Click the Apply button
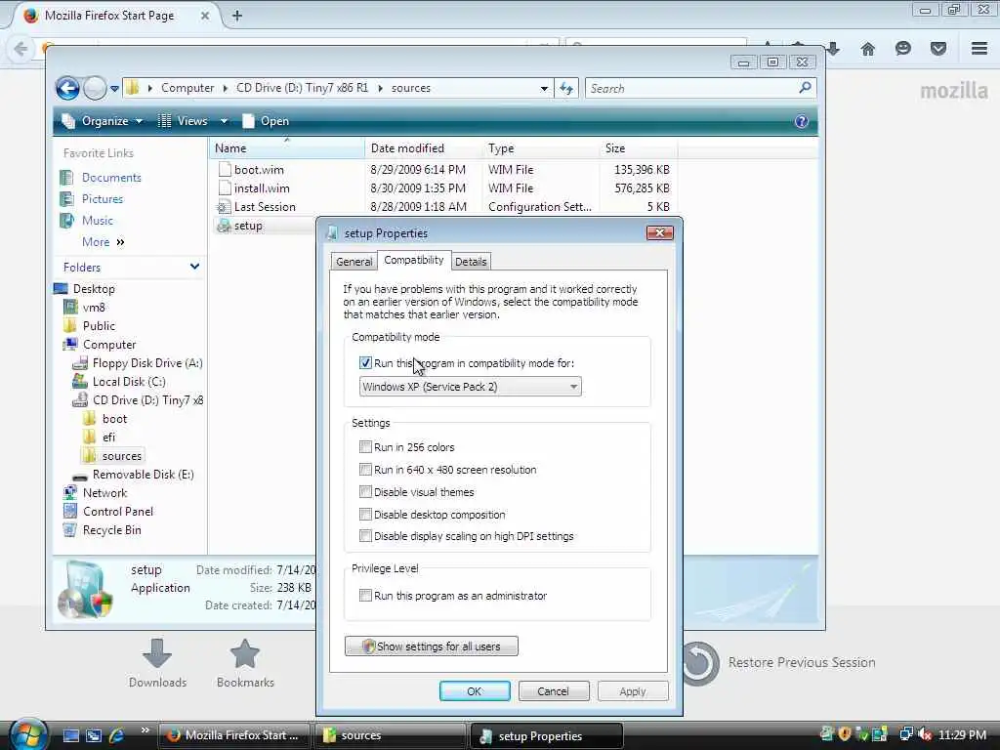The image size is (1000, 750). (633, 691)
